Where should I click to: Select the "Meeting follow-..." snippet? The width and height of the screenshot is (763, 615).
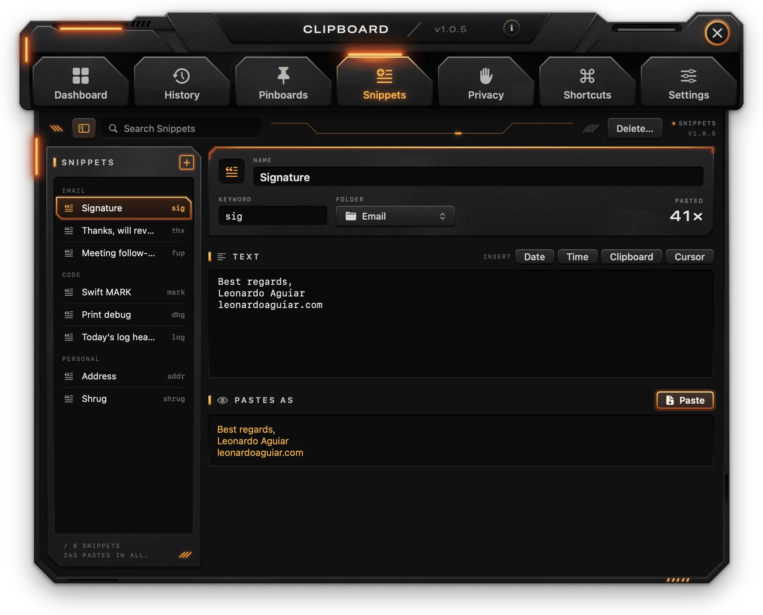coord(124,253)
